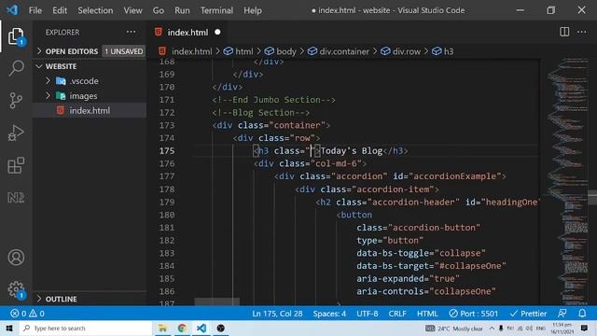Viewport: 597px width, 336px height.
Task: Open the Extensions view
Action: [x=16, y=165]
